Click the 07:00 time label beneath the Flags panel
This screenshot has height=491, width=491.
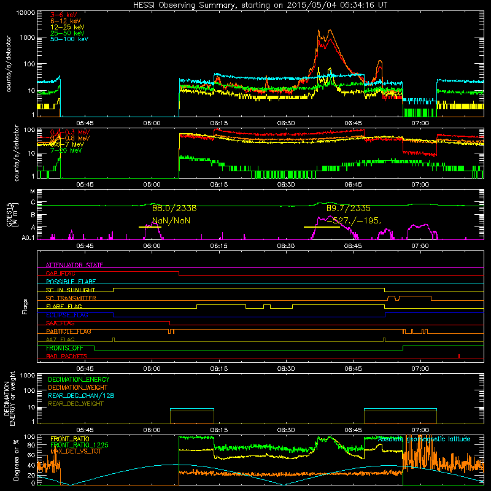click(420, 369)
